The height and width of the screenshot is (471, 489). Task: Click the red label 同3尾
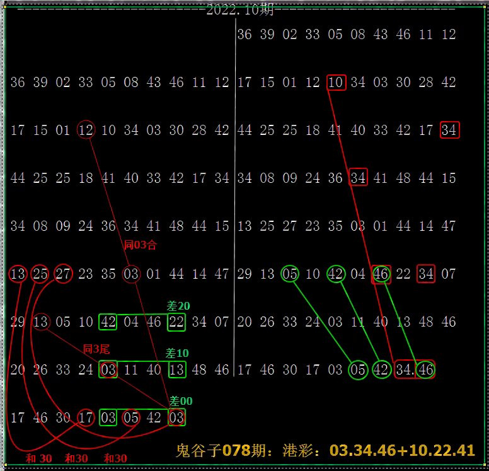tap(97, 349)
